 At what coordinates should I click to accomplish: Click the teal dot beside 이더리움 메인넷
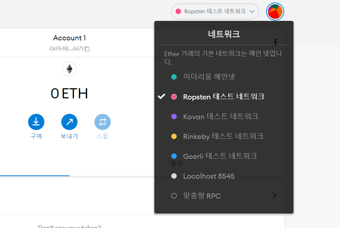pos(174,77)
